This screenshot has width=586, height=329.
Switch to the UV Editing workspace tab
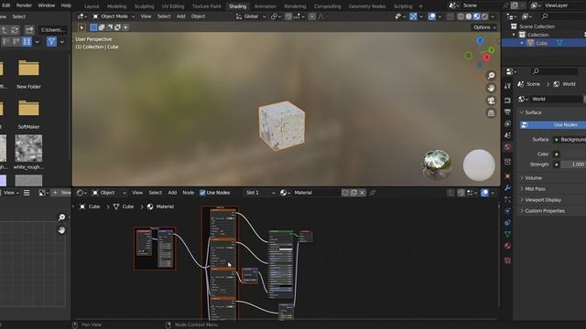click(x=173, y=6)
